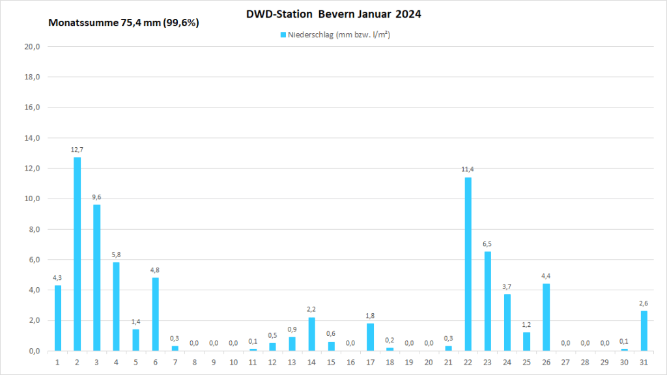Click the day 6 bar valued 4,8
This screenshot has height=375, width=667.
(155, 314)
